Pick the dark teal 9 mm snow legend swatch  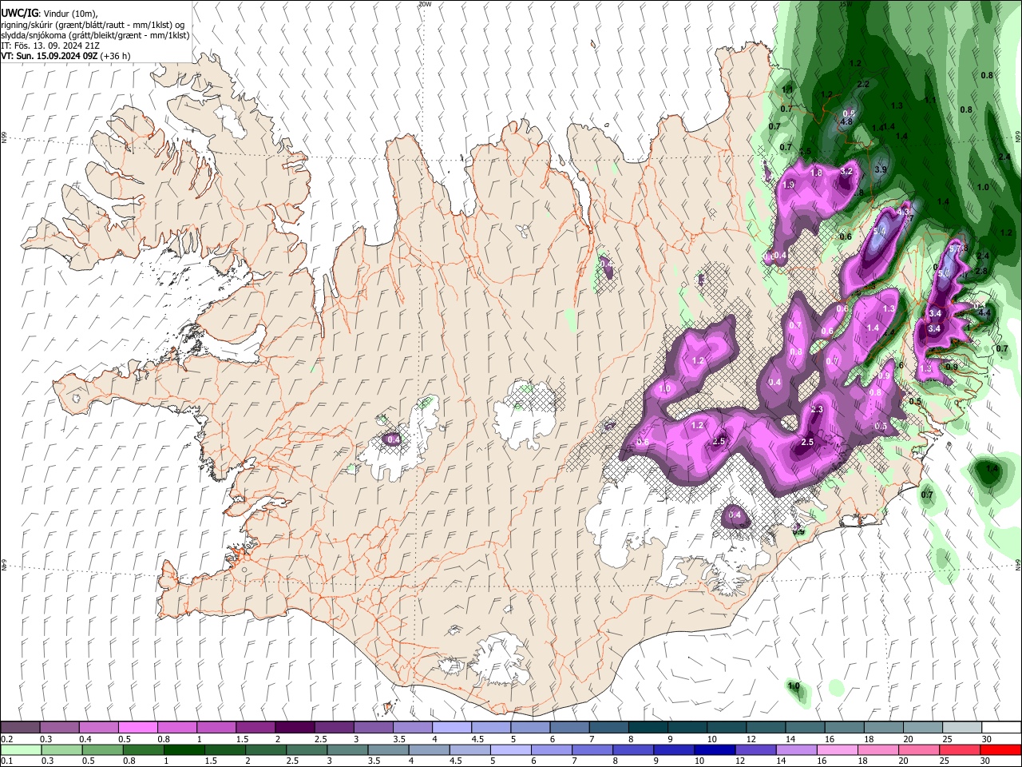click(687, 727)
